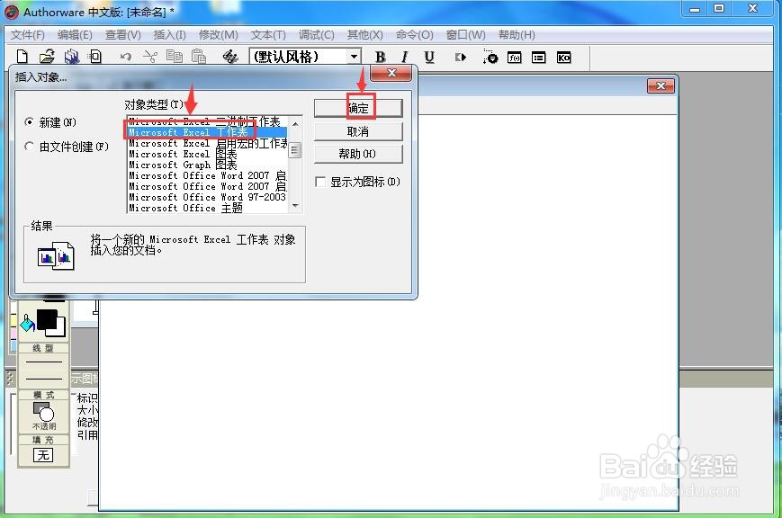The width and height of the screenshot is (782, 518).
Task: Open the Functions window icon
Action: tap(514, 58)
